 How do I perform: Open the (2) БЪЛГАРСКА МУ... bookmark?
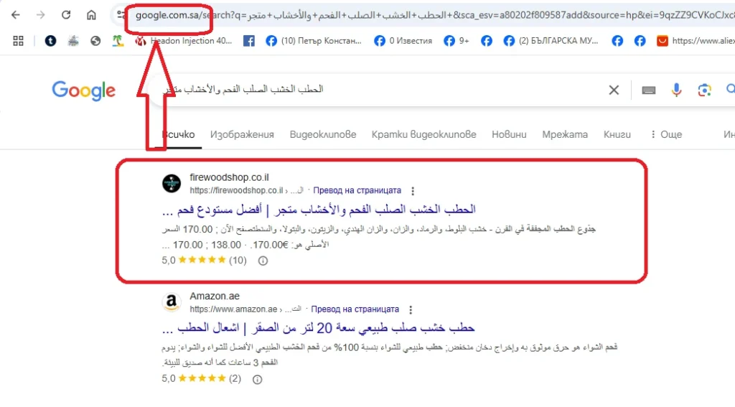[x=551, y=41]
